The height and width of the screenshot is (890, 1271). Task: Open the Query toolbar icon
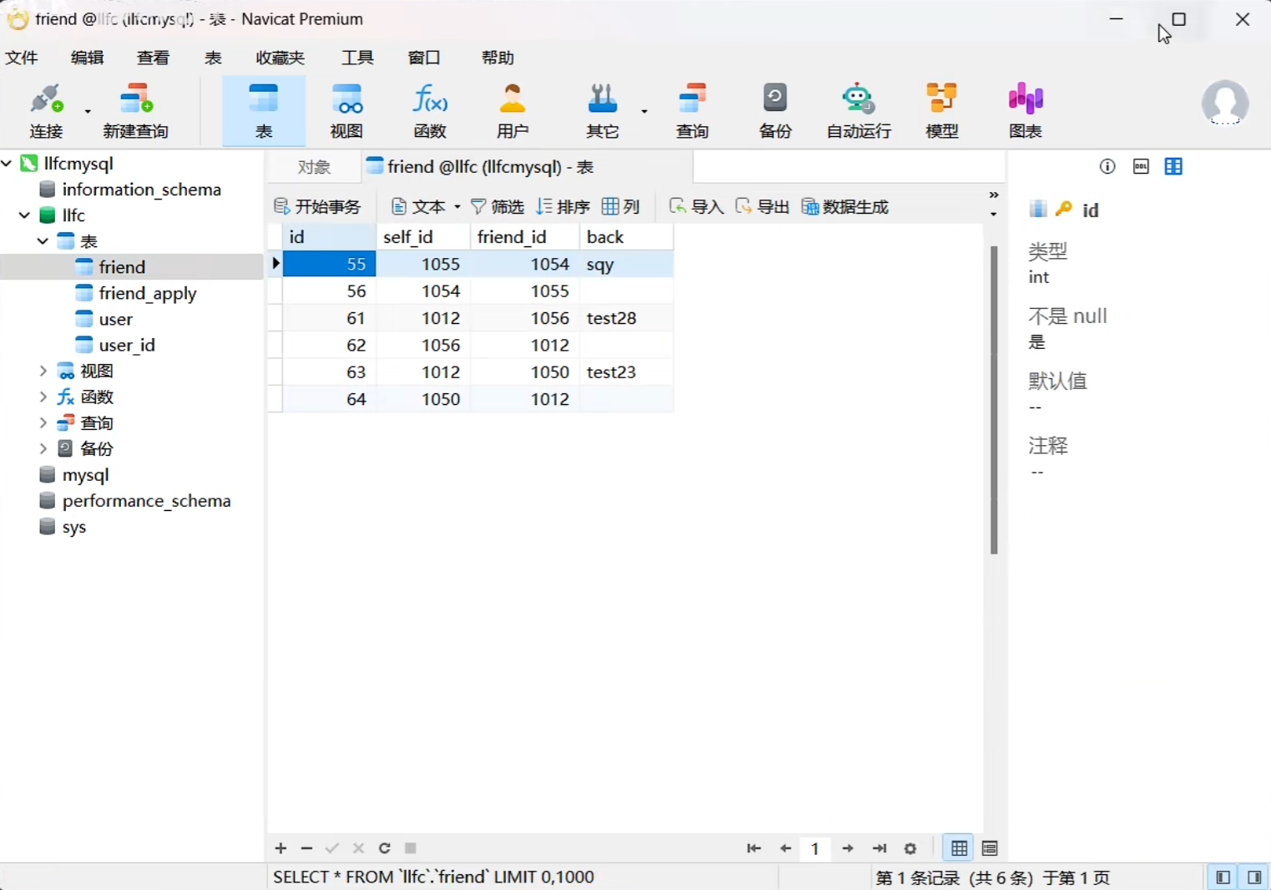coord(691,110)
